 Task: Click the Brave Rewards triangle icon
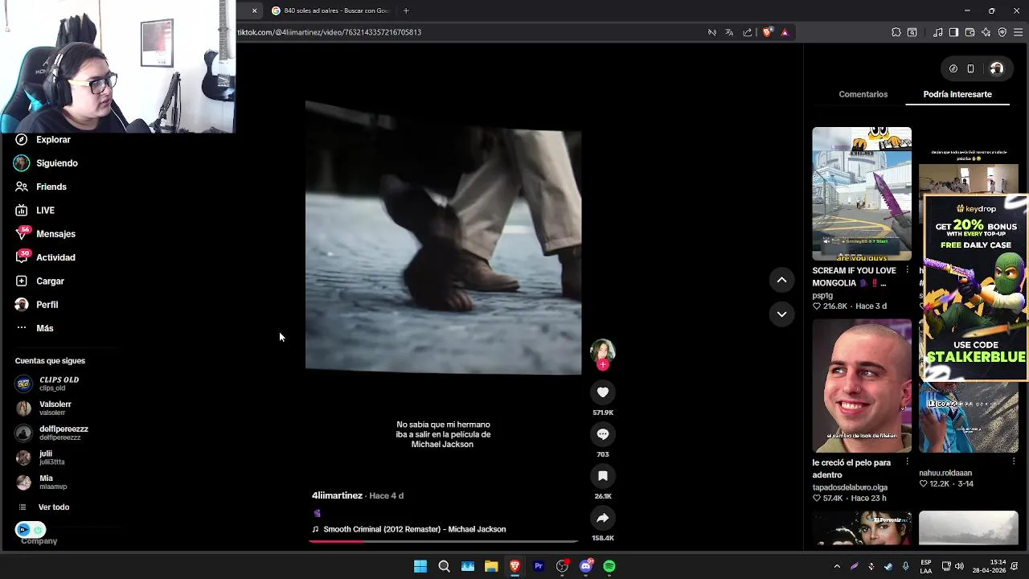[x=785, y=32]
